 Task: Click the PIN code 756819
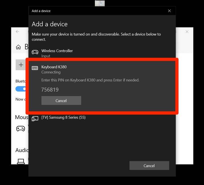point(50,90)
